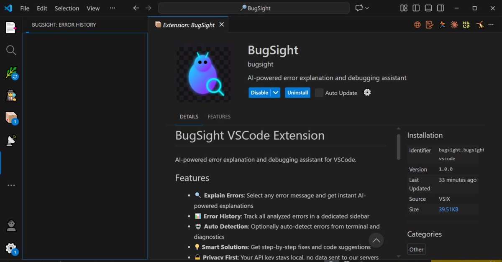Viewport: 502px width, 262px height.
Task: Open the Selection menu
Action: [67, 8]
